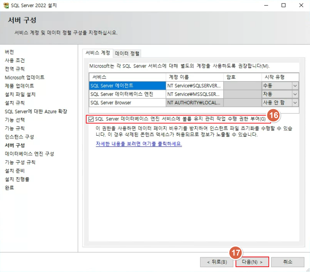The image size is (310, 272).
Task: Click the 제품 업데이트 step in sidebar
Action: [x=19, y=86]
